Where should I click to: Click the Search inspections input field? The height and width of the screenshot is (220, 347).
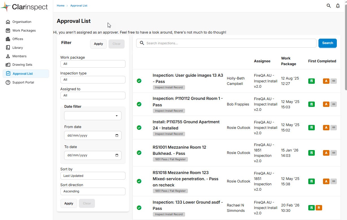coord(226,43)
